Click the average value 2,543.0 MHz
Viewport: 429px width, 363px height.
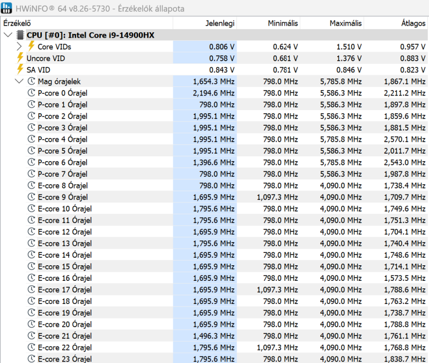tap(405, 163)
